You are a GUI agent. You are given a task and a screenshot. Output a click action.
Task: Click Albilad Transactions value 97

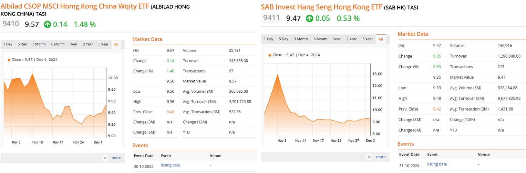tap(231, 71)
